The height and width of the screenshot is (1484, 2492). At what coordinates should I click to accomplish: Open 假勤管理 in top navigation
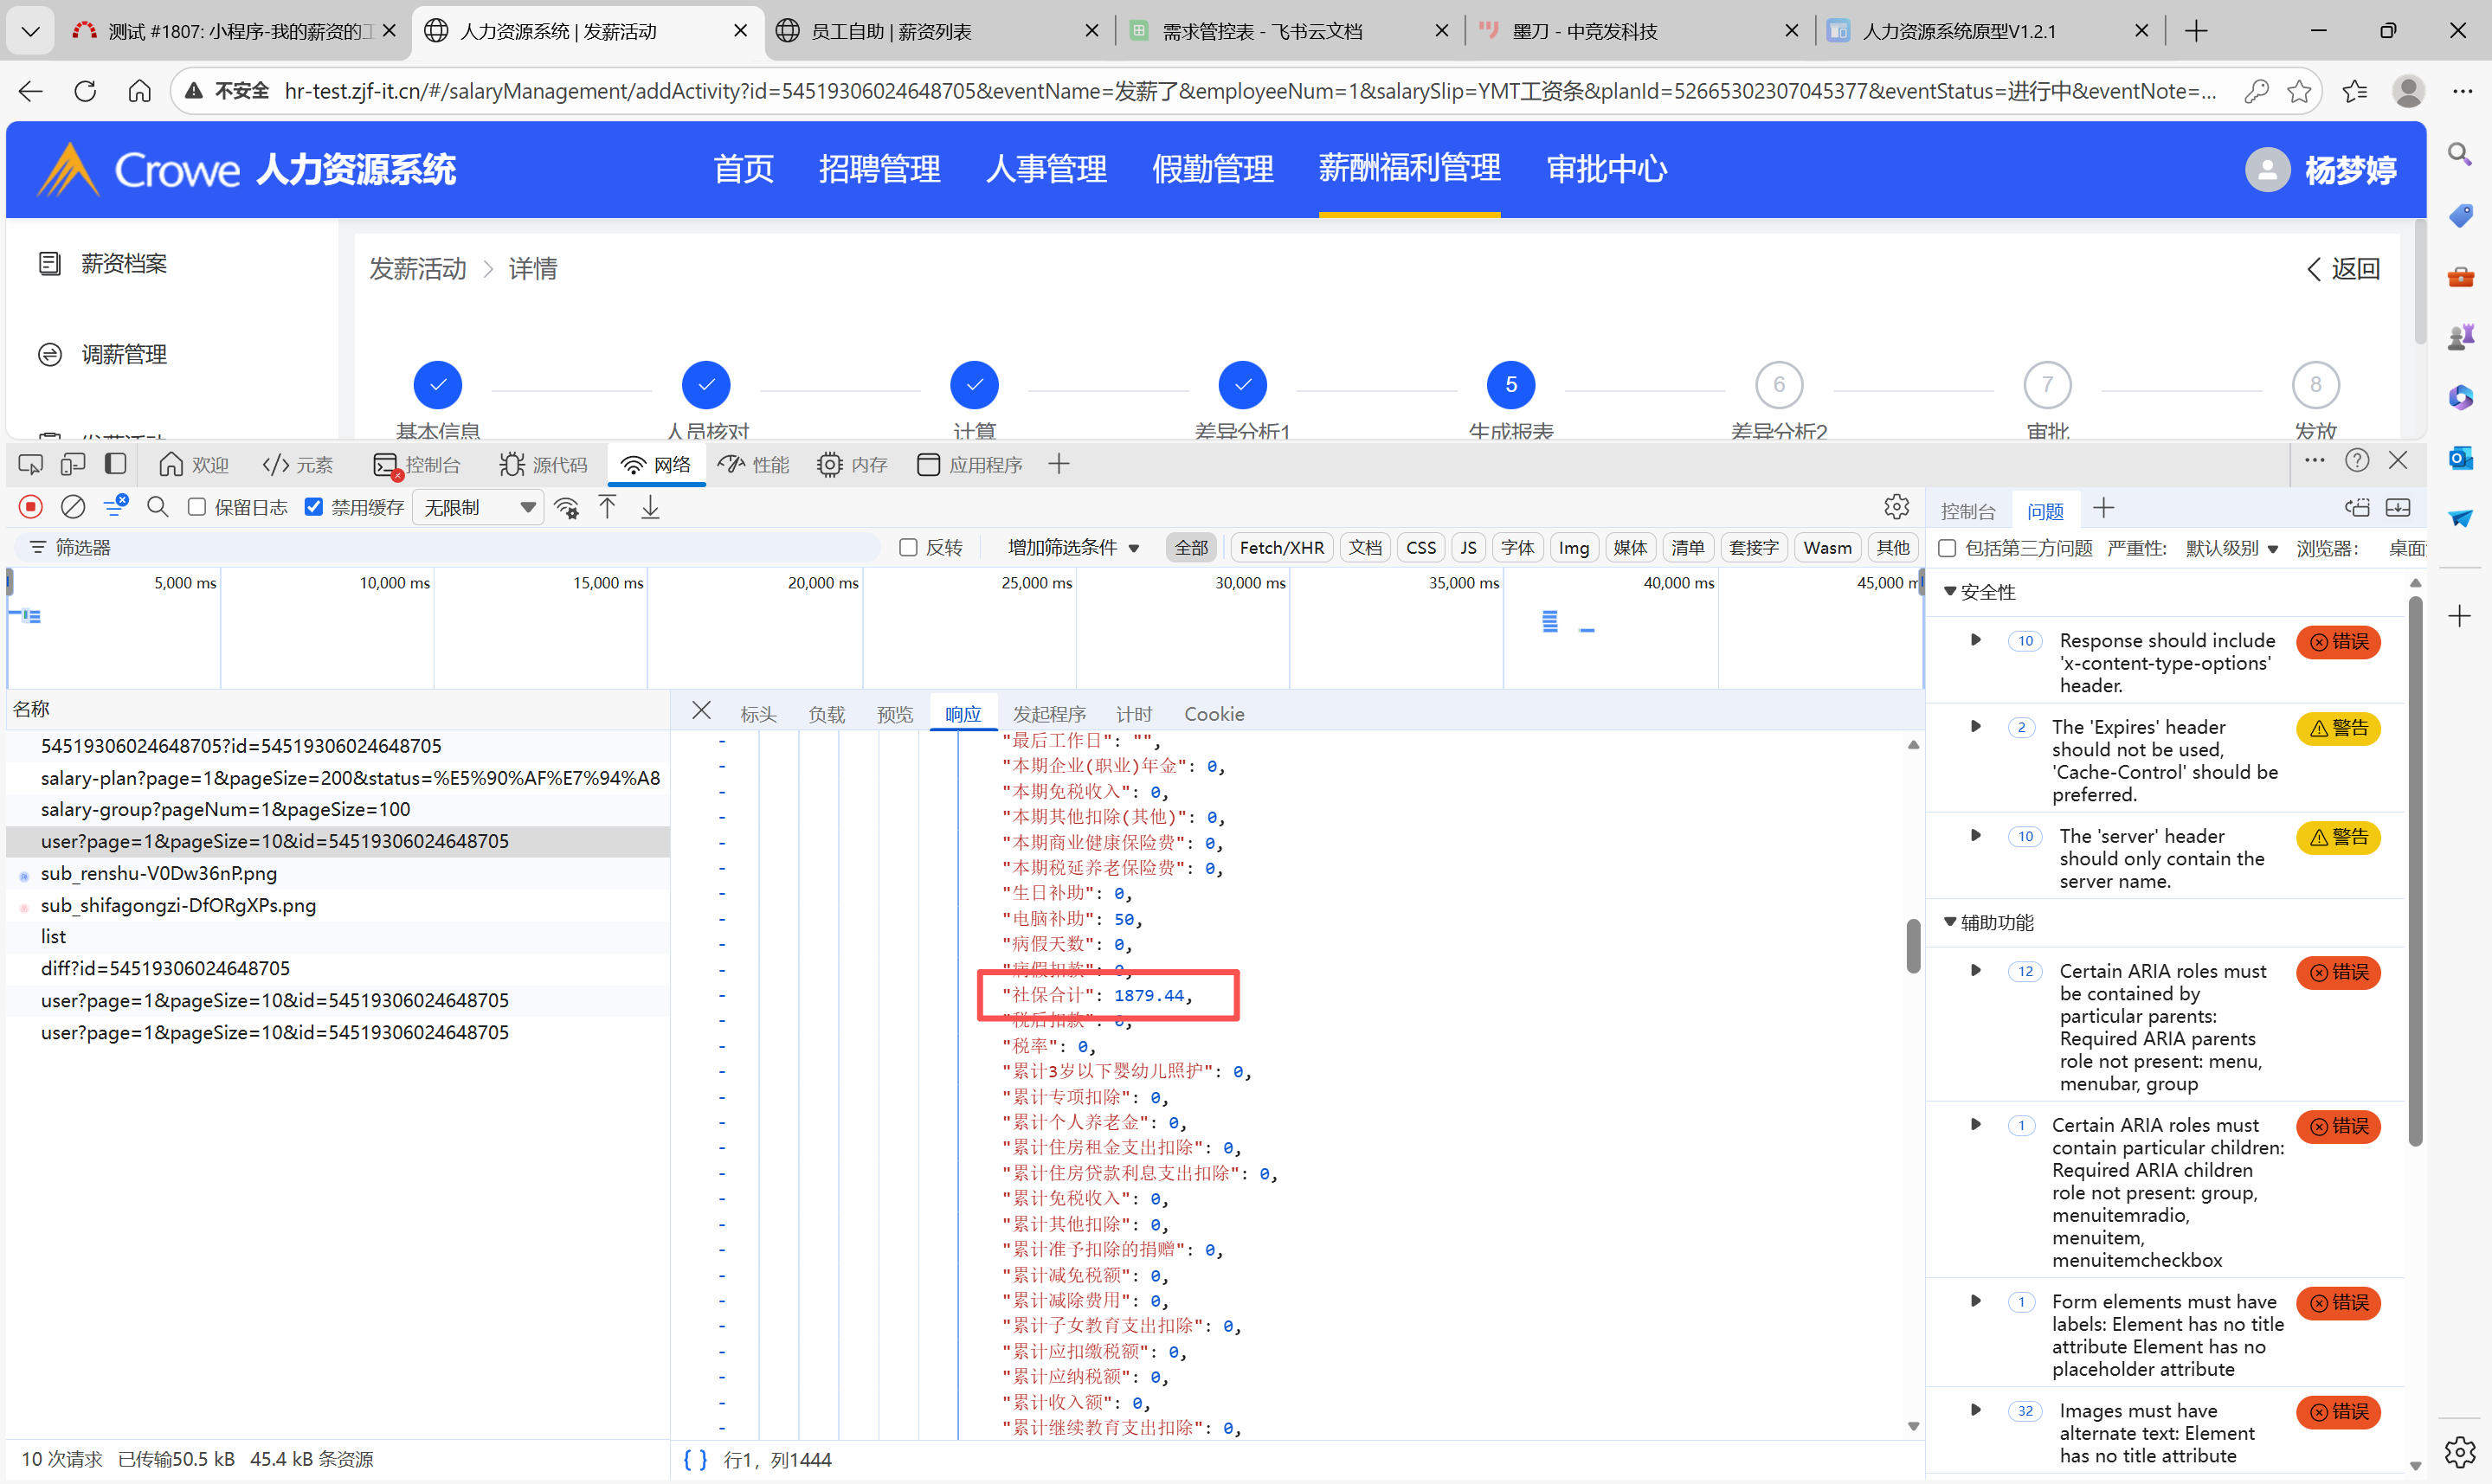tap(1212, 169)
